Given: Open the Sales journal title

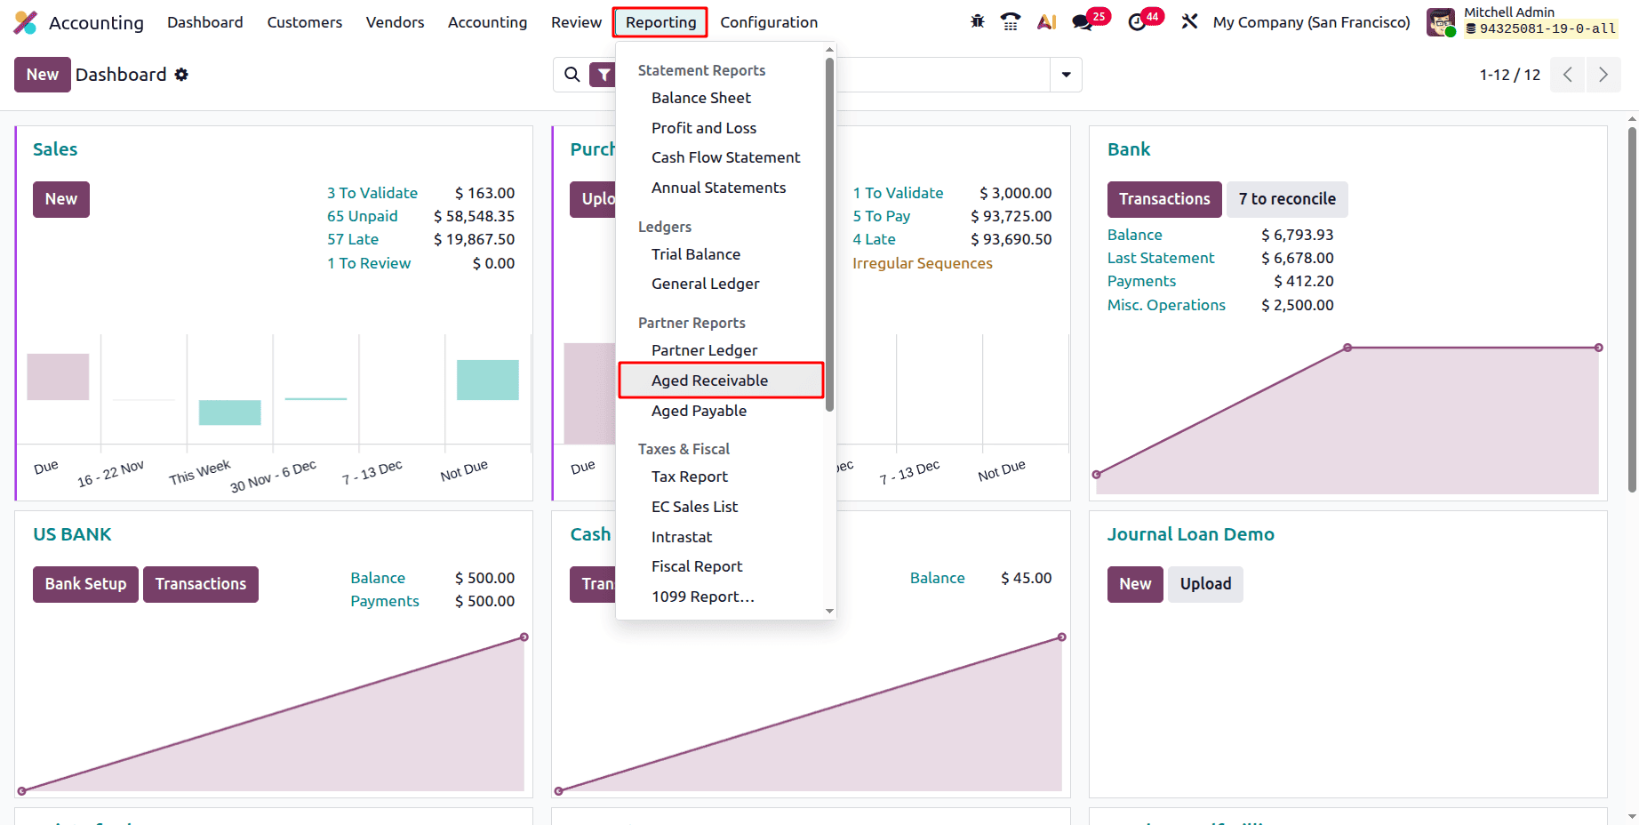Looking at the screenshot, I should pyautogui.click(x=55, y=149).
